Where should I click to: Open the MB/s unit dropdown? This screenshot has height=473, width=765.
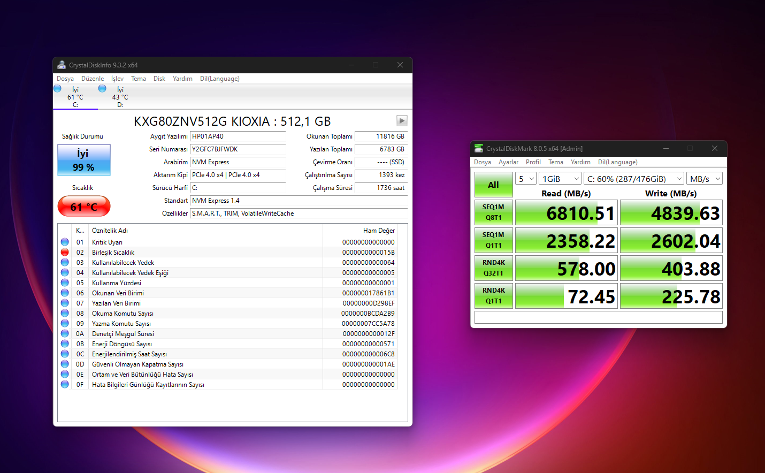705,179
